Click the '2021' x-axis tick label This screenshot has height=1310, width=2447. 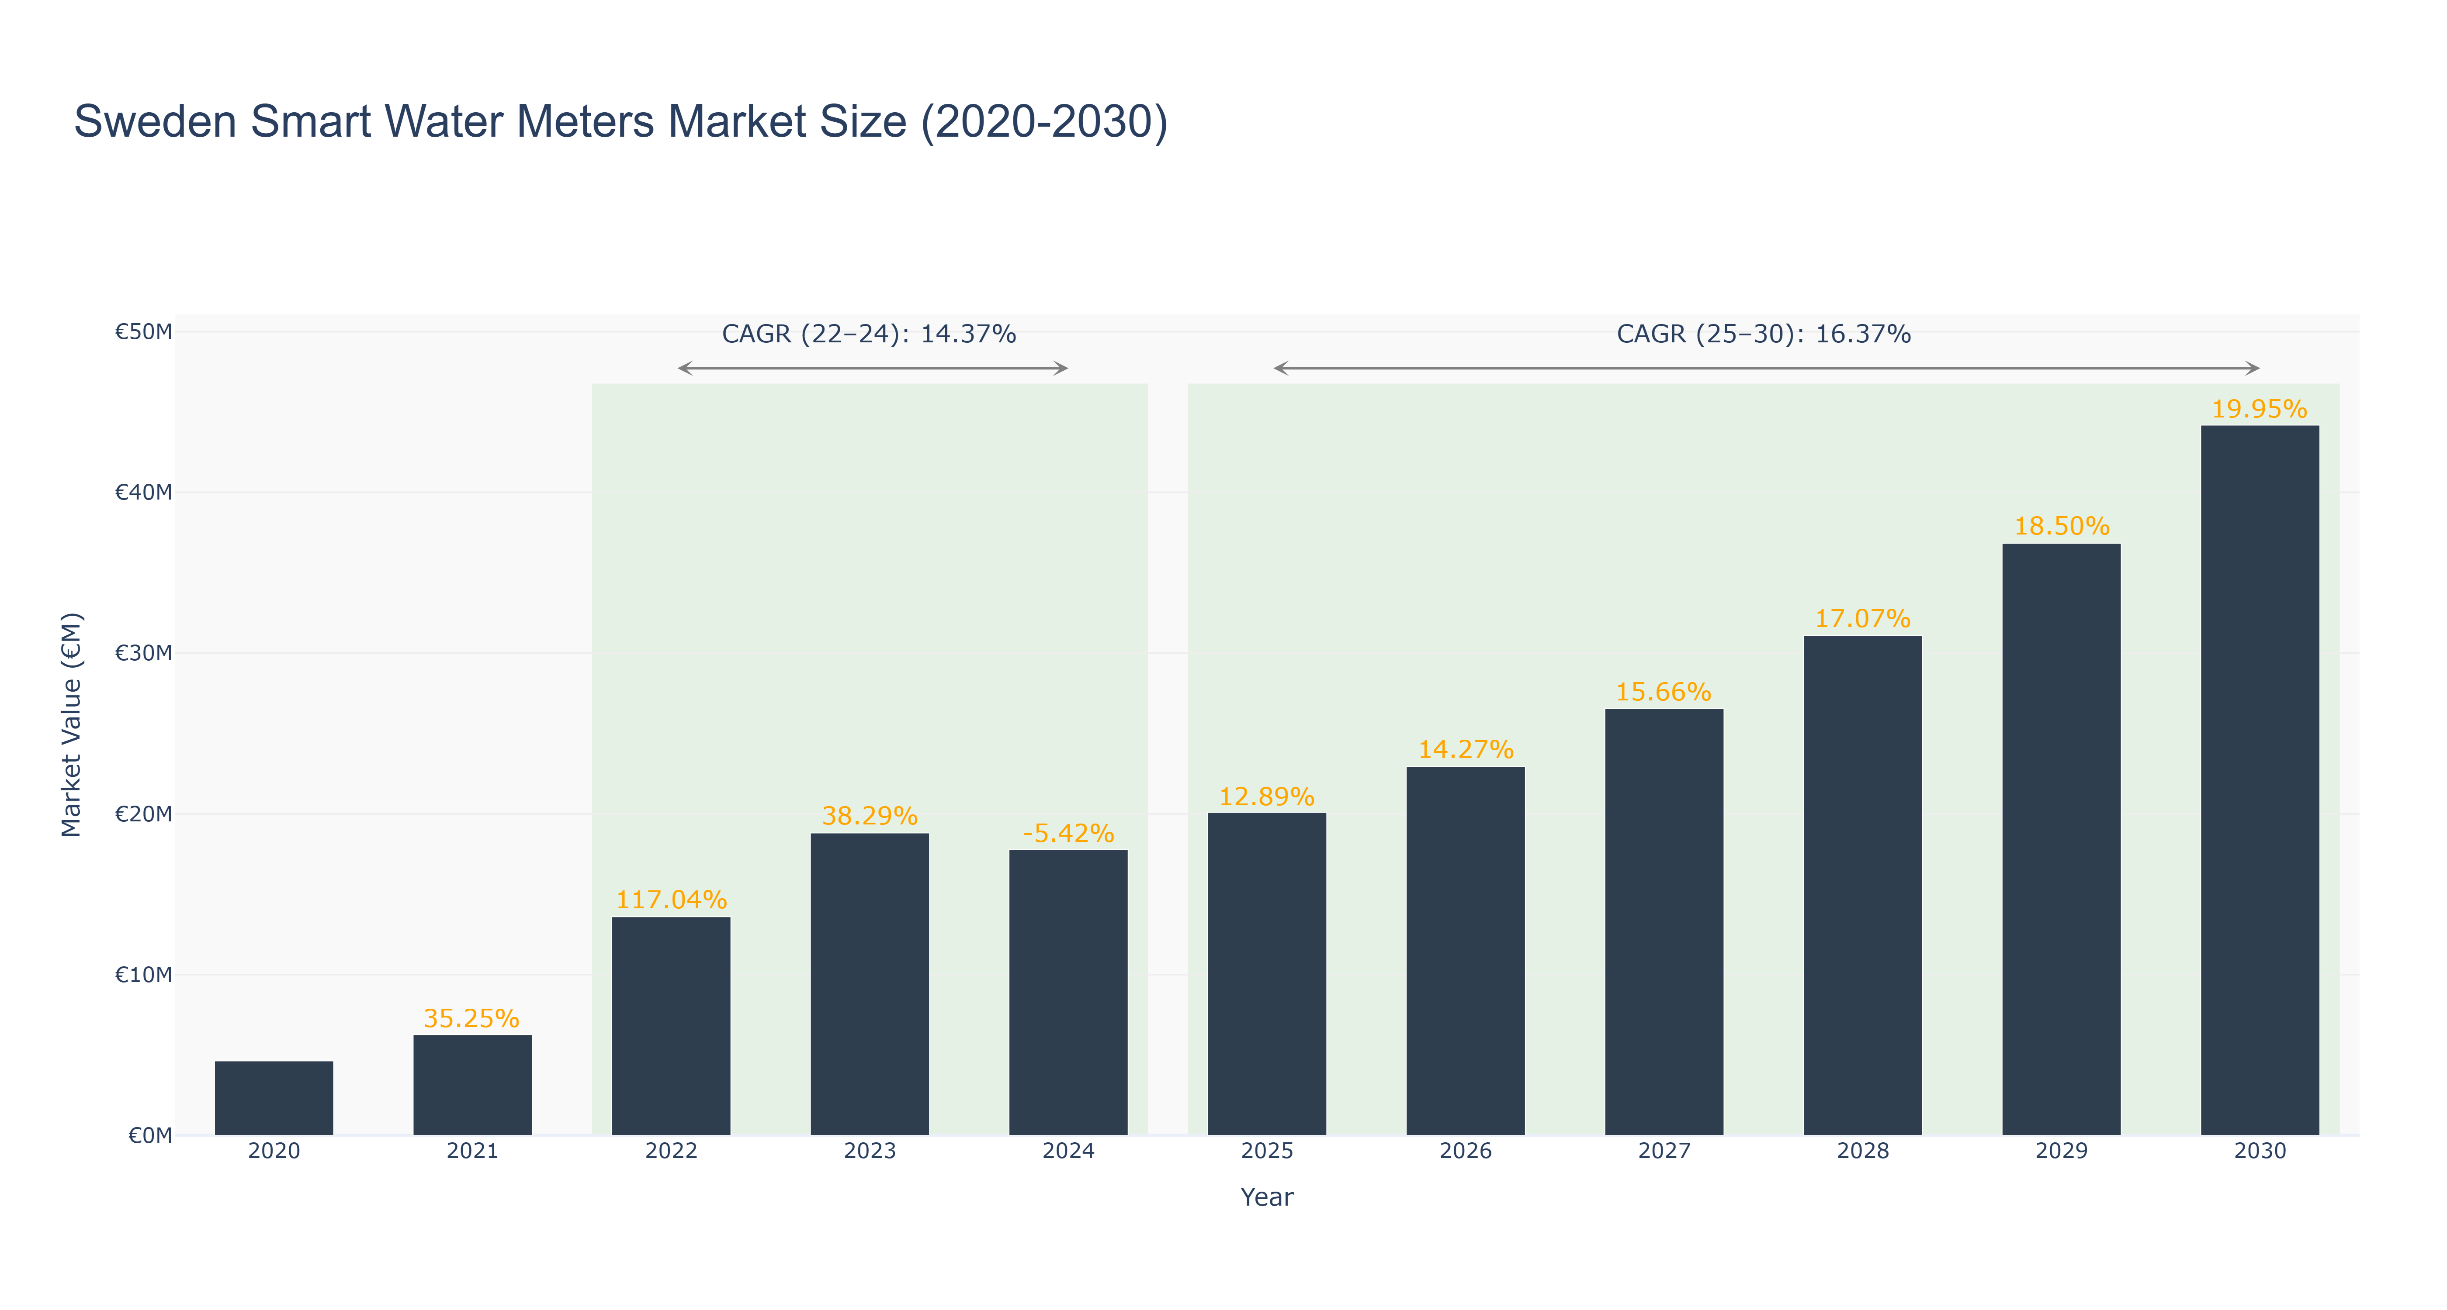click(472, 1151)
